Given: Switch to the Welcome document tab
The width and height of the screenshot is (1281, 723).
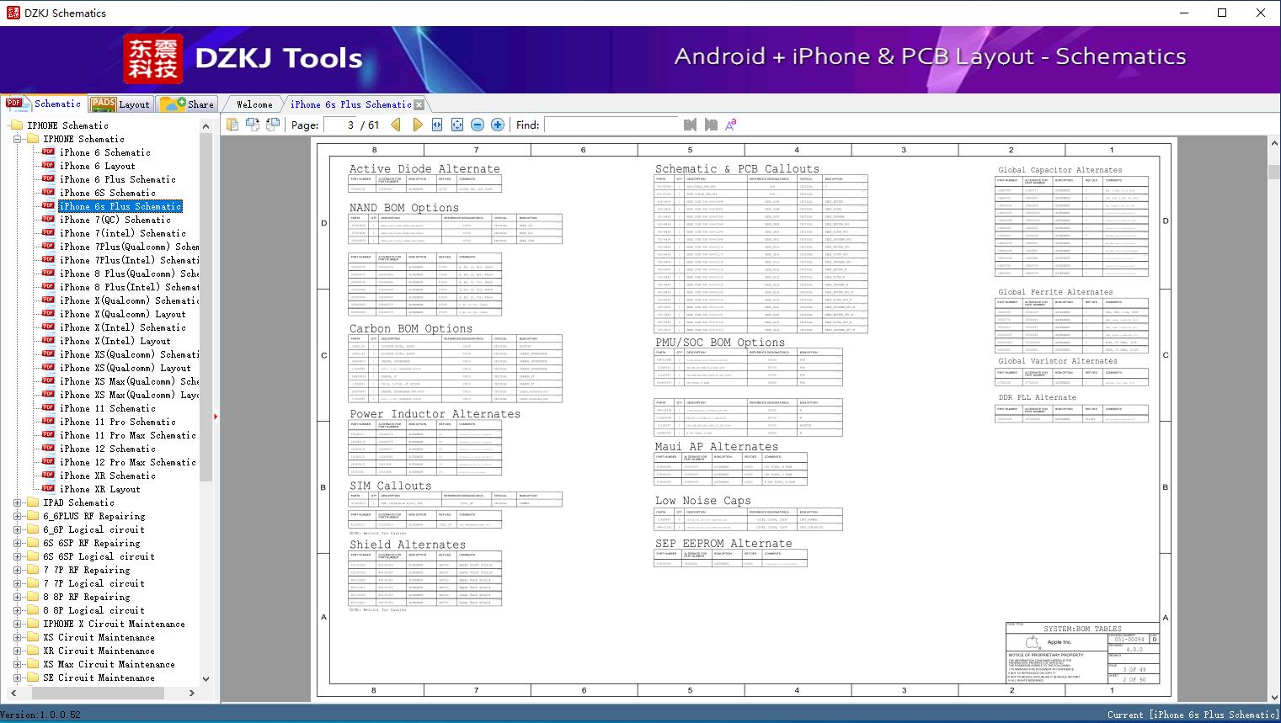Looking at the screenshot, I should pyautogui.click(x=254, y=104).
